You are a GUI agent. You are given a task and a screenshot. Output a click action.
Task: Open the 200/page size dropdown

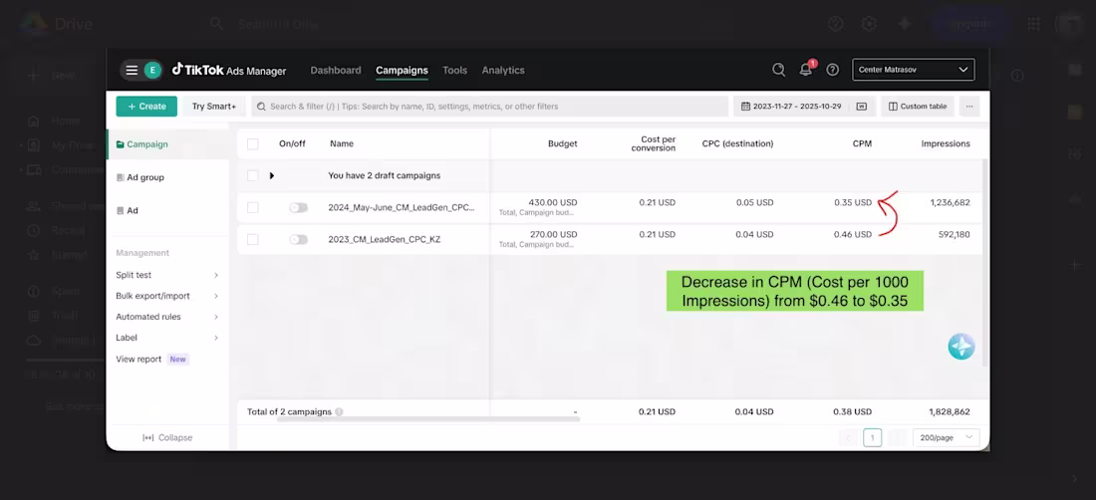coord(947,438)
